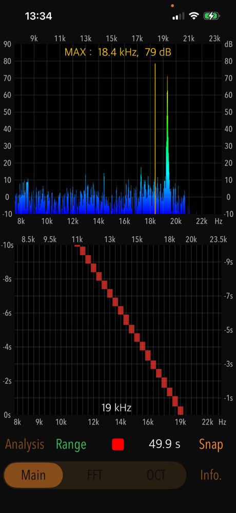Image resolution: width=236 pixels, height=513 pixels.
Task: Tap the battery charging icon
Action: [212, 16]
